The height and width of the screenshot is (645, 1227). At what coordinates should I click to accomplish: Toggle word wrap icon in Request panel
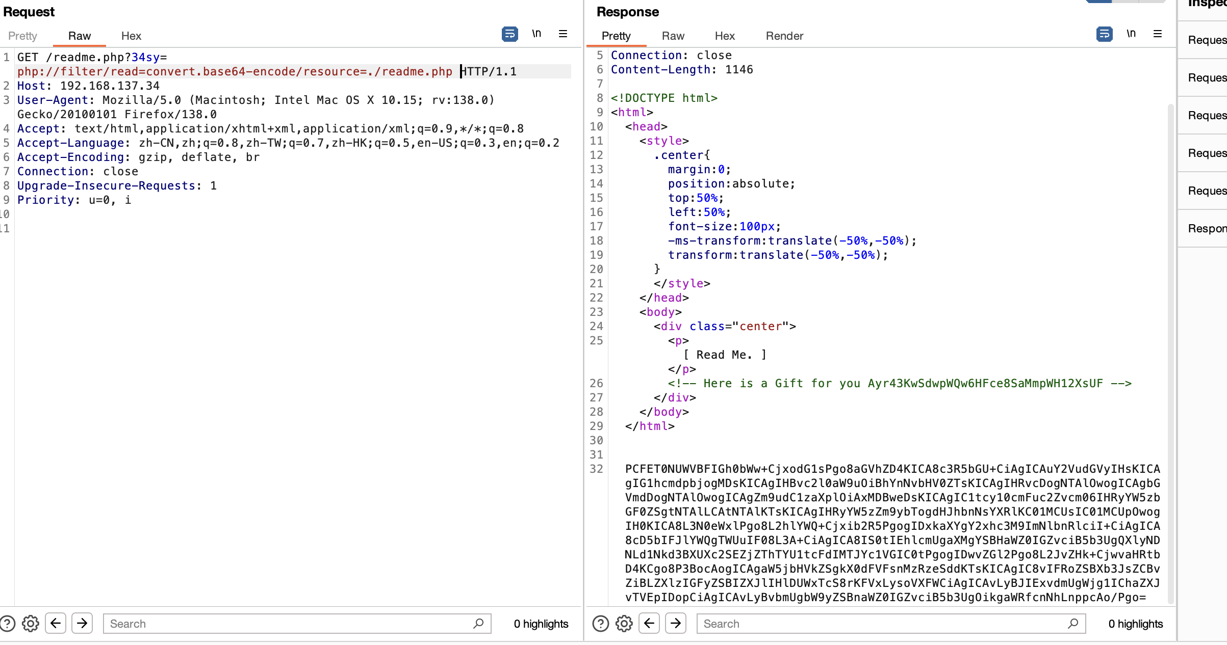click(x=509, y=34)
